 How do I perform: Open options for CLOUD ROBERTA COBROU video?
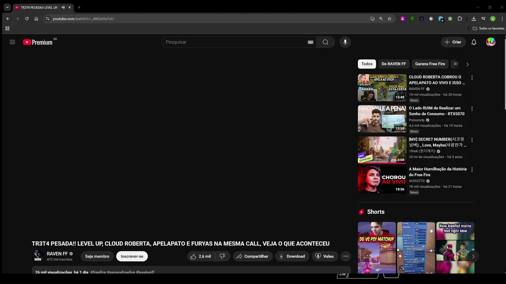472,78
